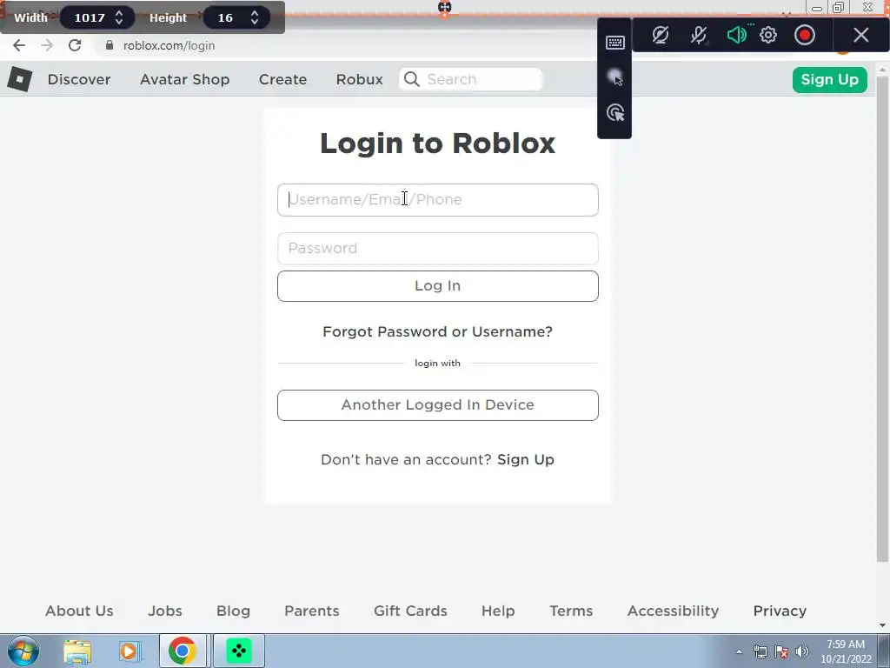Focus the Password field

tap(438, 248)
